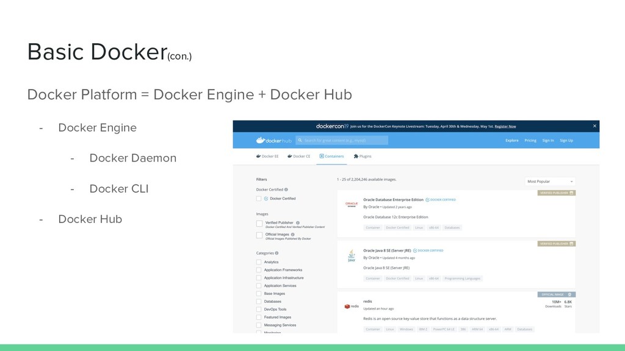The height and width of the screenshot is (351, 625).
Task: Click the 'Docker Engine' bullet text
Action: click(97, 128)
